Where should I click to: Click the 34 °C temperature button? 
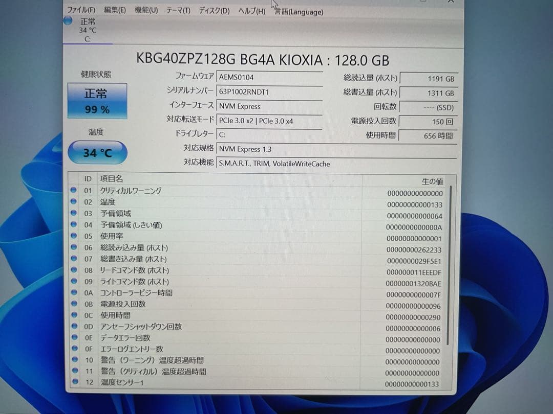[x=97, y=152]
